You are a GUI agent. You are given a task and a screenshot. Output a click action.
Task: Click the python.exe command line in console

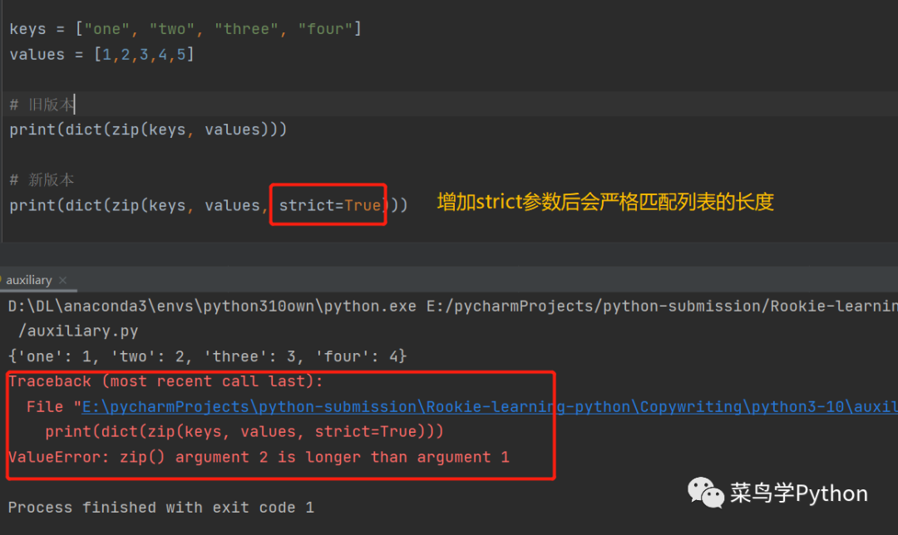(x=449, y=306)
